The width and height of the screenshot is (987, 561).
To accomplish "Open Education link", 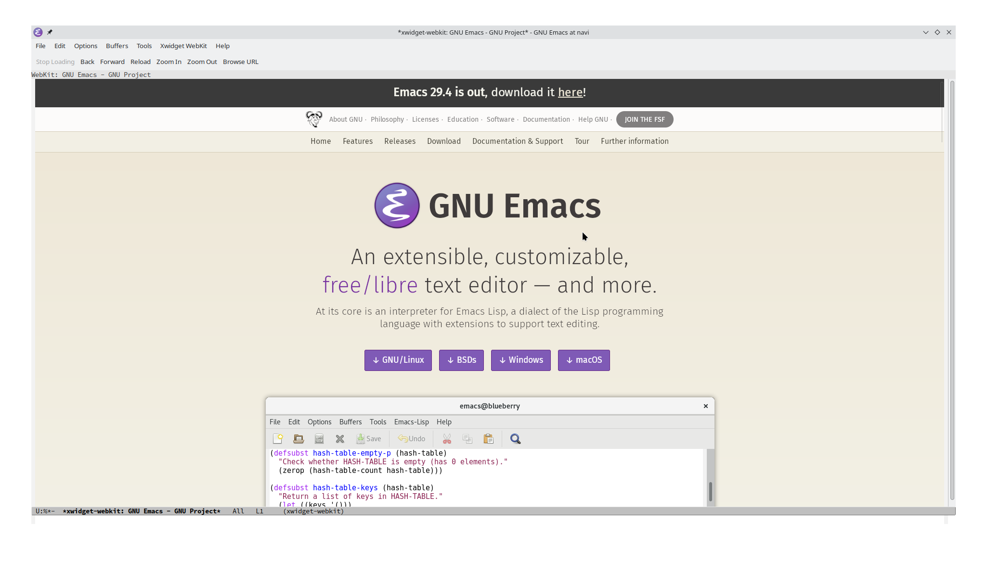I will tap(463, 119).
